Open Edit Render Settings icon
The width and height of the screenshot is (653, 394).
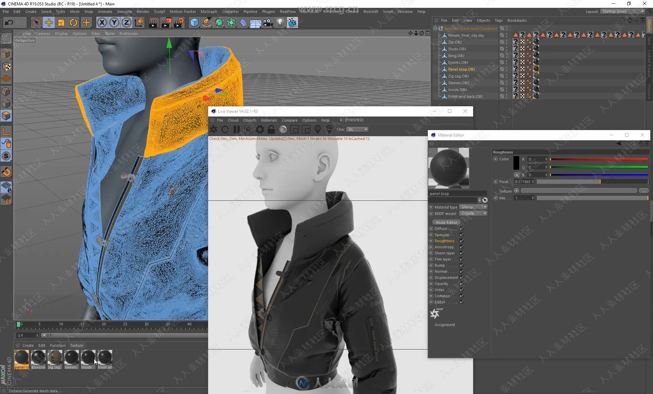point(179,23)
